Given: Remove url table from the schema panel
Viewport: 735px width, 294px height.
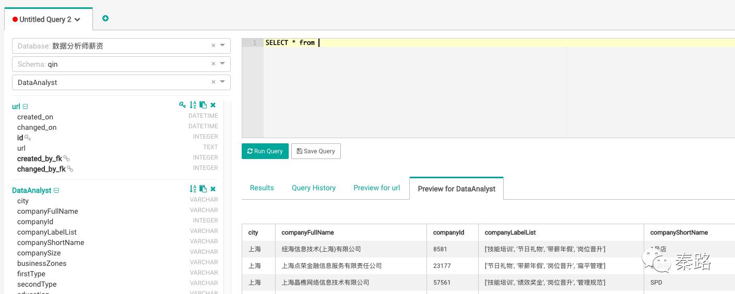Looking at the screenshot, I should [x=213, y=105].
